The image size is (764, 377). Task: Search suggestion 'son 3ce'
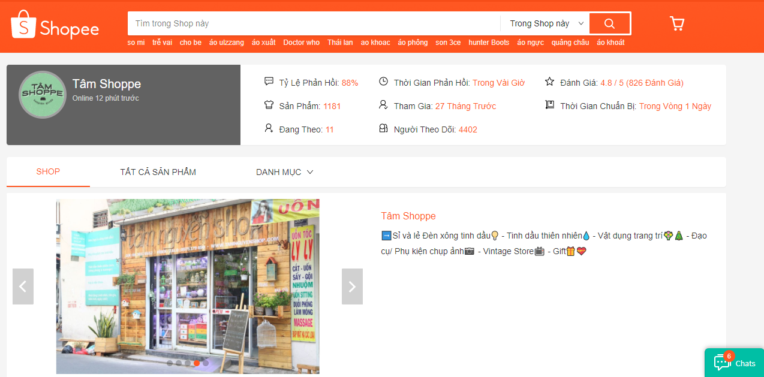[448, 43]
